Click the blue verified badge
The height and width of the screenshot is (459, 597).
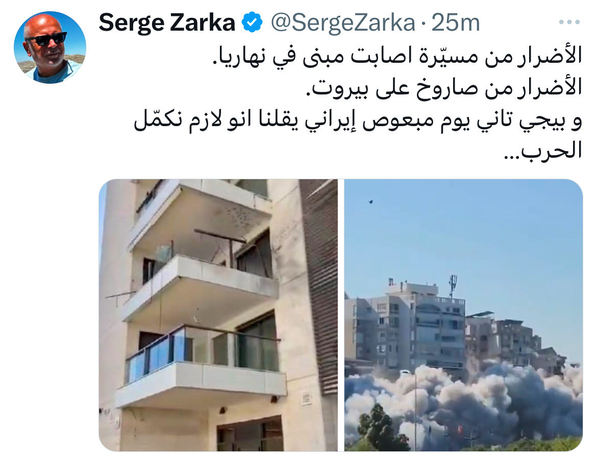(x=253, y=22)
